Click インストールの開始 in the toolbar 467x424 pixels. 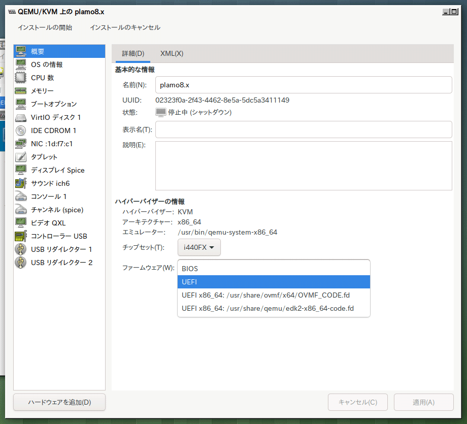point(45,27)
